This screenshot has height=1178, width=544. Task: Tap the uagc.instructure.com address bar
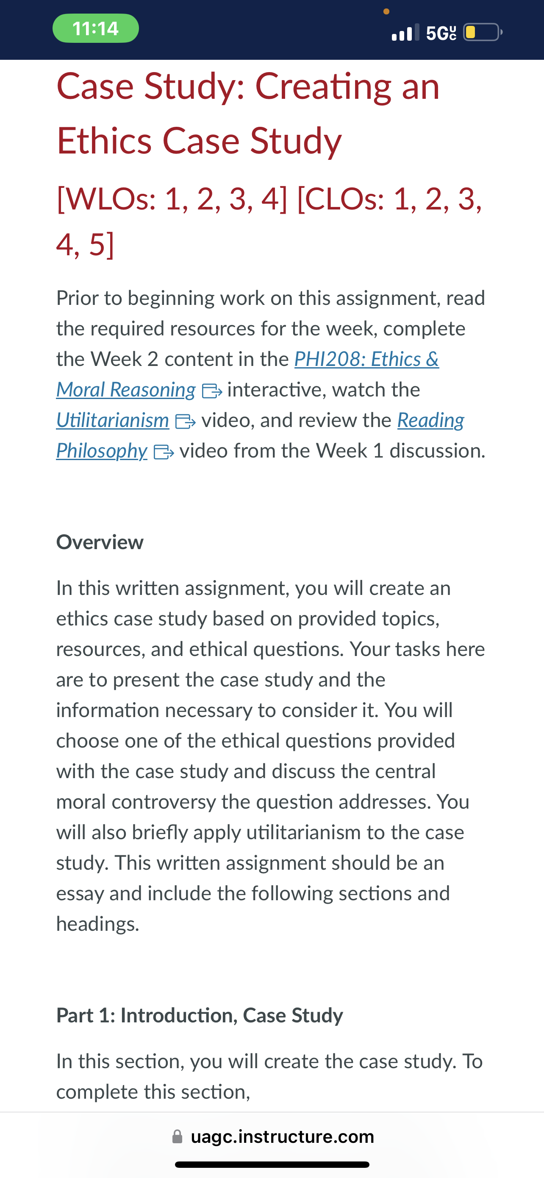coord(272,1137)
